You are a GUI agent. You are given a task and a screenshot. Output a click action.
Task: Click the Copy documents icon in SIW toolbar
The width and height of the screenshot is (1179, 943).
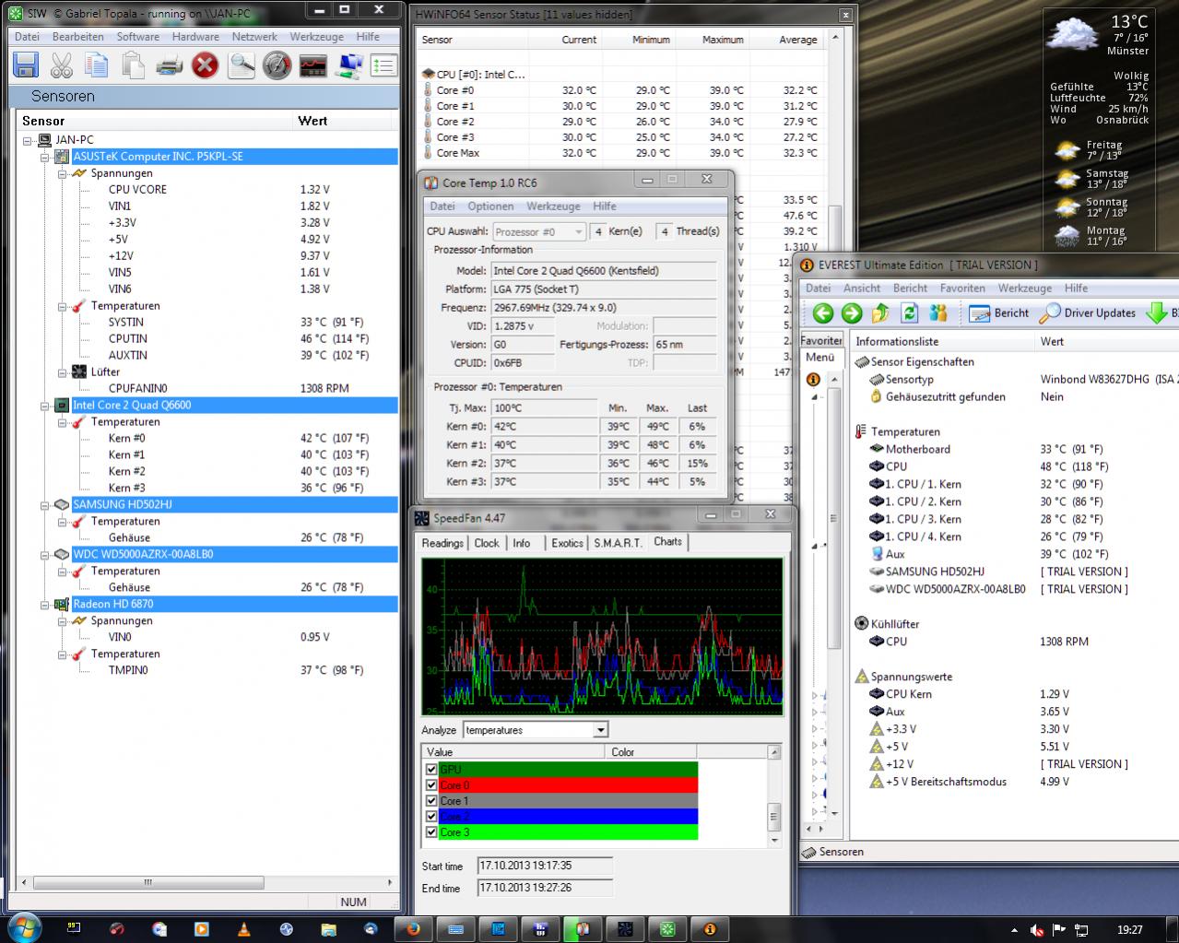[x=97, y=65]
